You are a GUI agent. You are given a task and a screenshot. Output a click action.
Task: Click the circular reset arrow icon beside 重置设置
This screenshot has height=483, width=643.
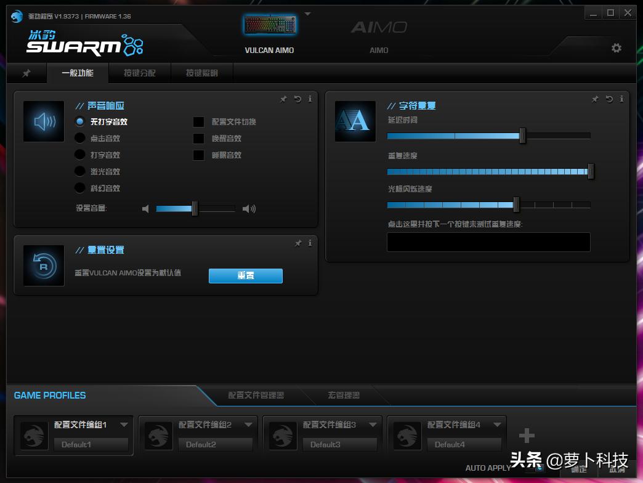point(43,266)
